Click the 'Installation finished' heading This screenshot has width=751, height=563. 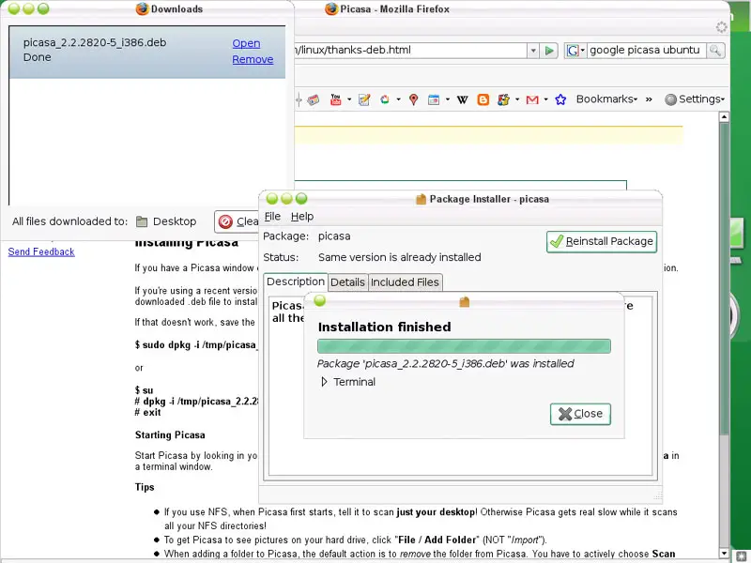385,327
